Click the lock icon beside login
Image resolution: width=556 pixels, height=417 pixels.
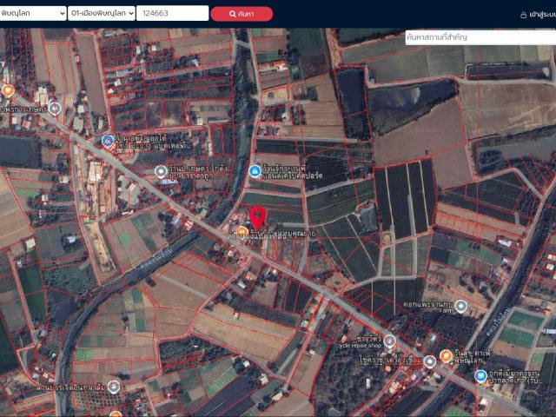[523, 14]
